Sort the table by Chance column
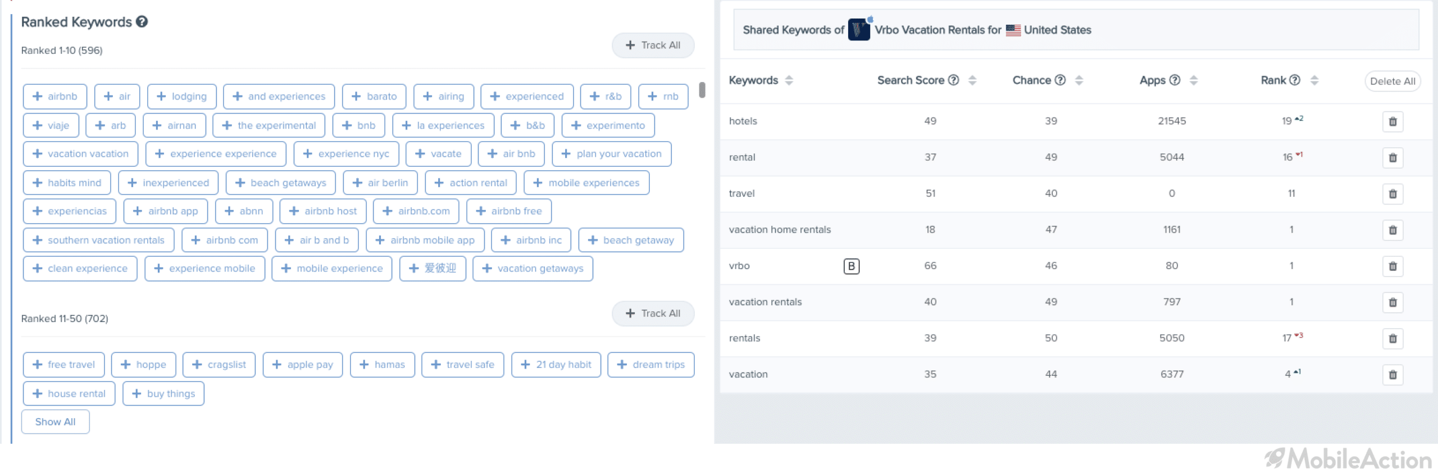 point(1078,80)
